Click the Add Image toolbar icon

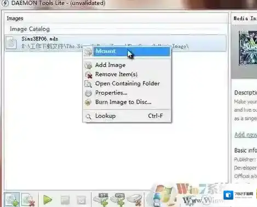tap(12, 199)
